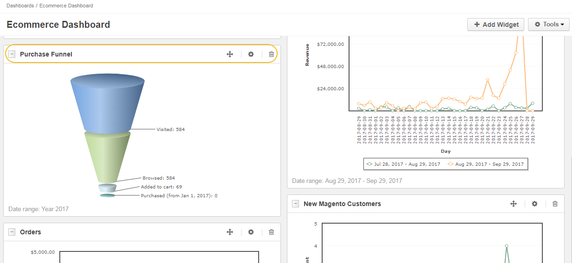The image size is (572, 263).
Task: Click the Purchased funnel segment
Action: [108, 195]
